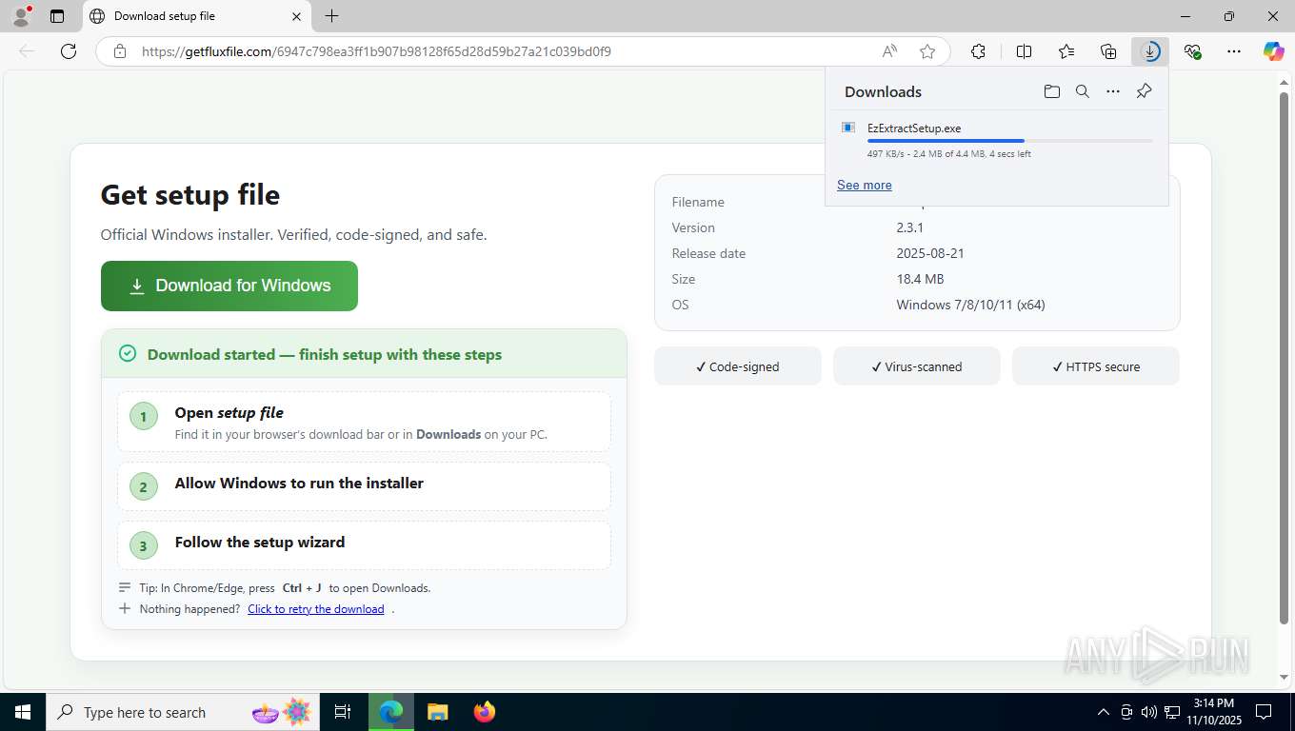Open Firefox from taskbar
Image resolution: width=1295 pixels, height=731 pixels.
485,712
